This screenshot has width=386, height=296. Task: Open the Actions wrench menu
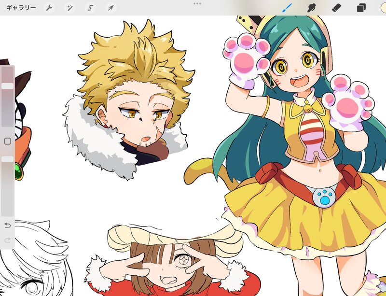click(49, 8)
